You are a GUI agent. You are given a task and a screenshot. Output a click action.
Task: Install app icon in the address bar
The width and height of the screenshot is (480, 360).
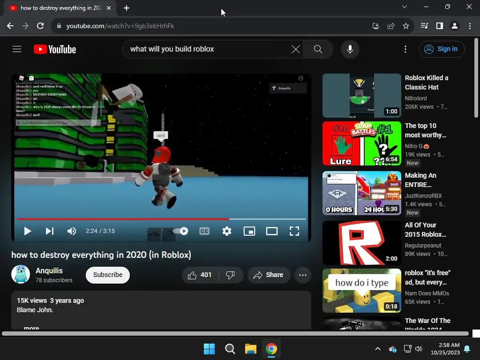[x=375, y=26]
